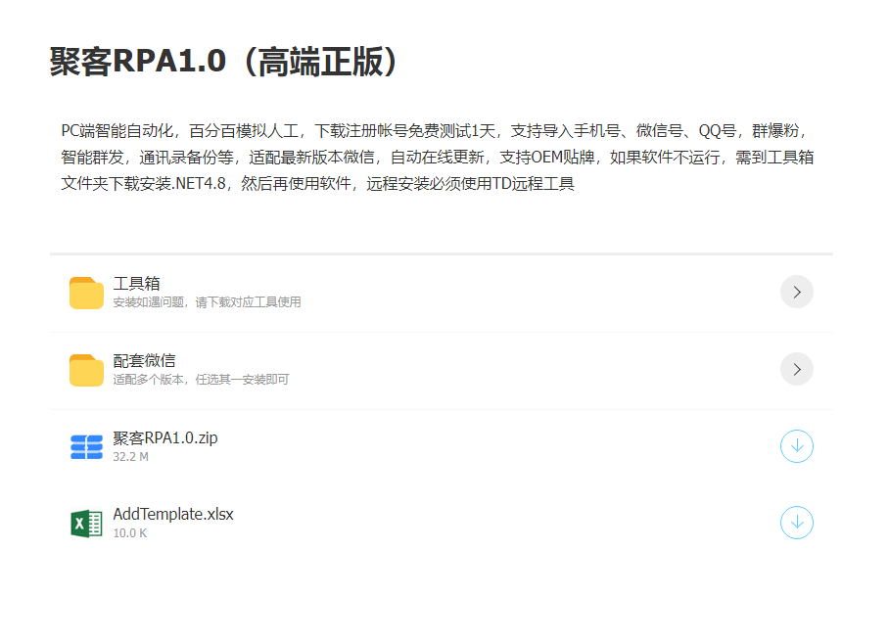This screenshot has width=889, height=642.
Task: Download 聚客RPA1.0.zip with its arrow button
Action: pos(797,446)
